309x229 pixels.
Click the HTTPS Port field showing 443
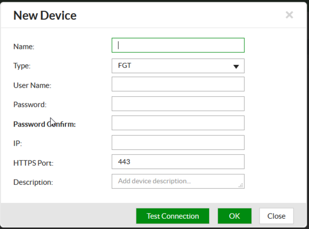coord(178,162)
